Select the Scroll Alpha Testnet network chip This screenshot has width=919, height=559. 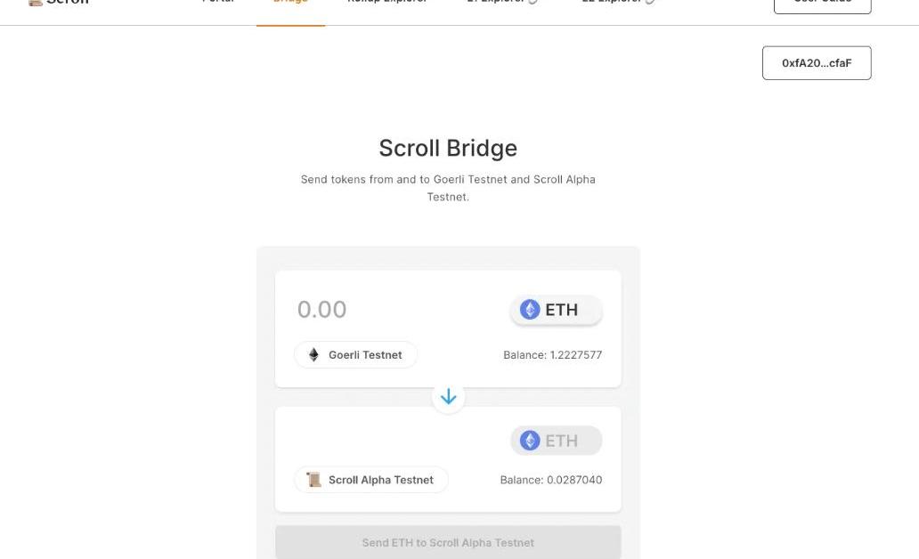click(371, 480)
